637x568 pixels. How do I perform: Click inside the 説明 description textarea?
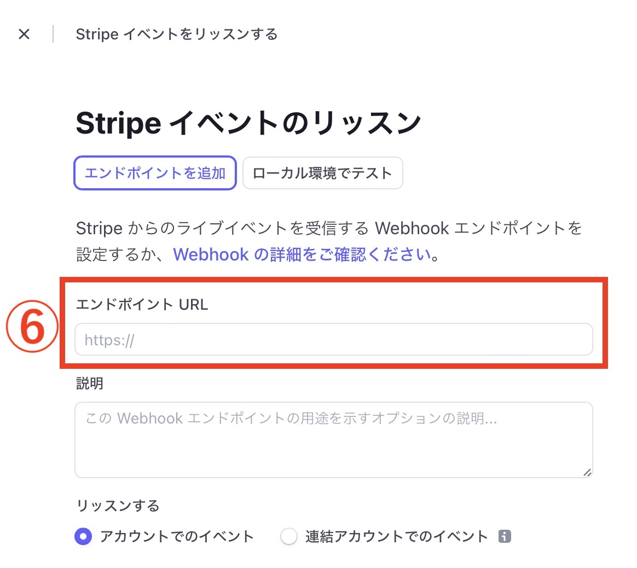[334, 438]
